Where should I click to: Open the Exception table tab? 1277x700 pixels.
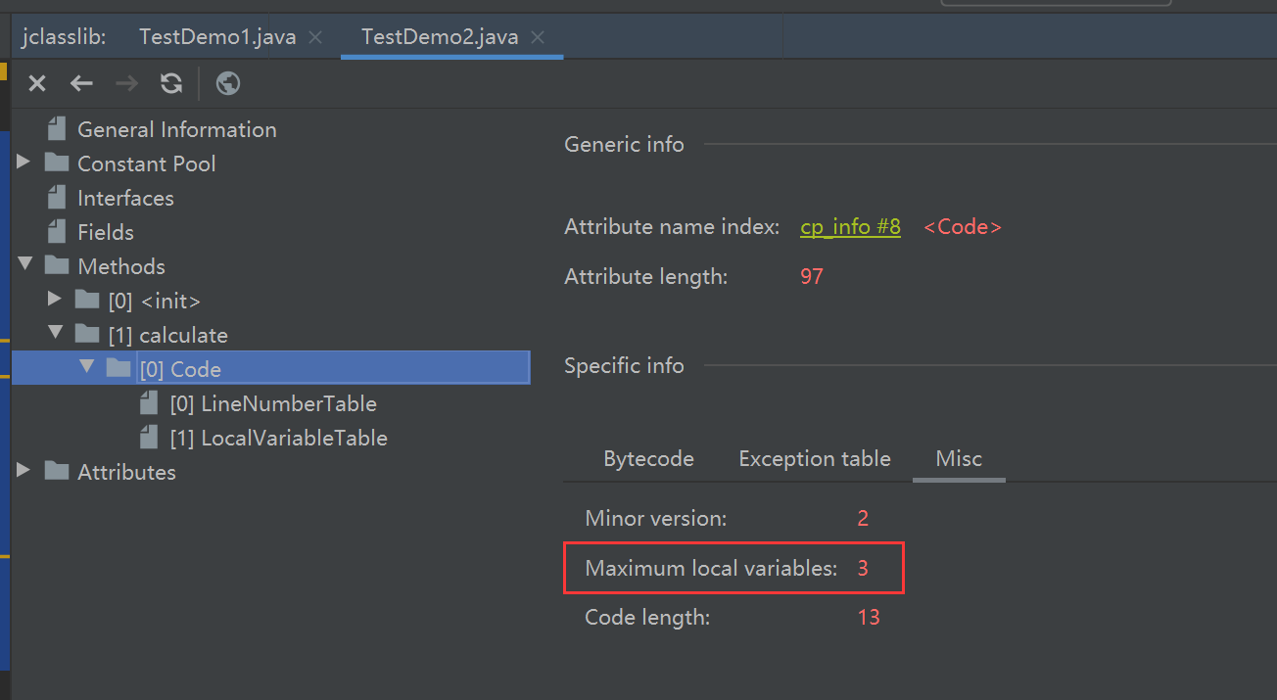point(814,459)
